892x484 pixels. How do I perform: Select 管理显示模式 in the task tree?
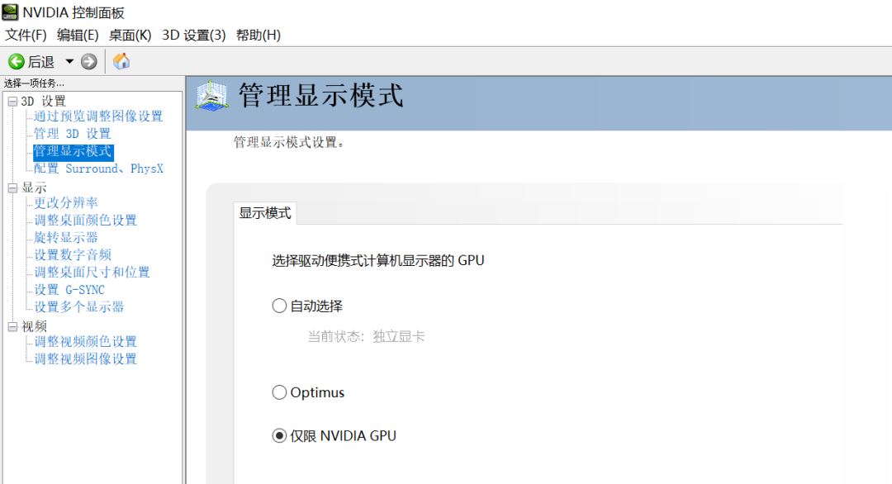(x=73, y=151)
